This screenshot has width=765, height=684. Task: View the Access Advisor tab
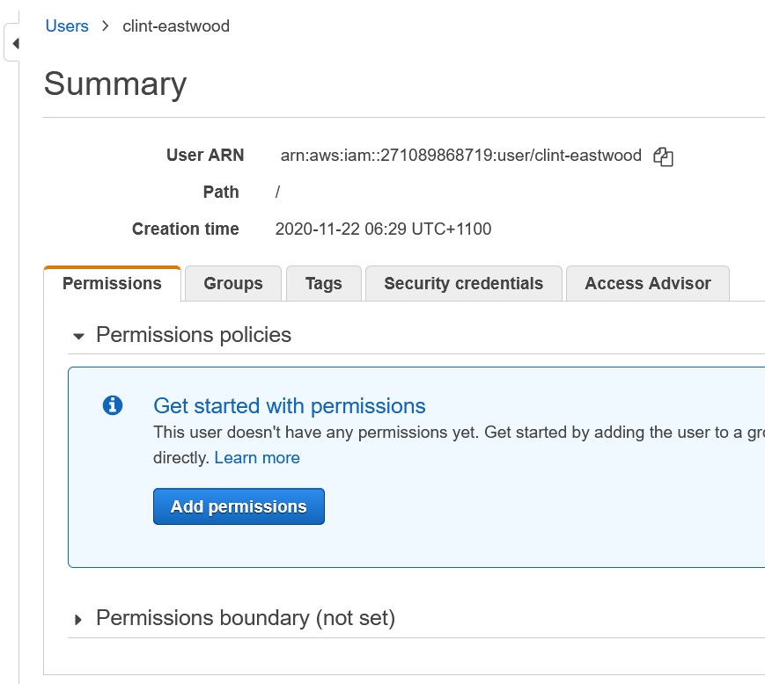click(x=647, y=284)
